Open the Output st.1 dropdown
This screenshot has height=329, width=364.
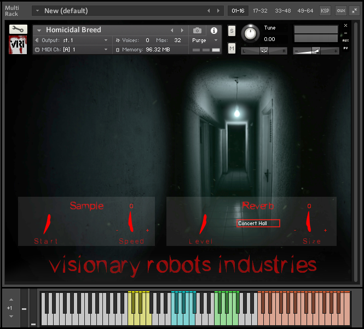72,40
